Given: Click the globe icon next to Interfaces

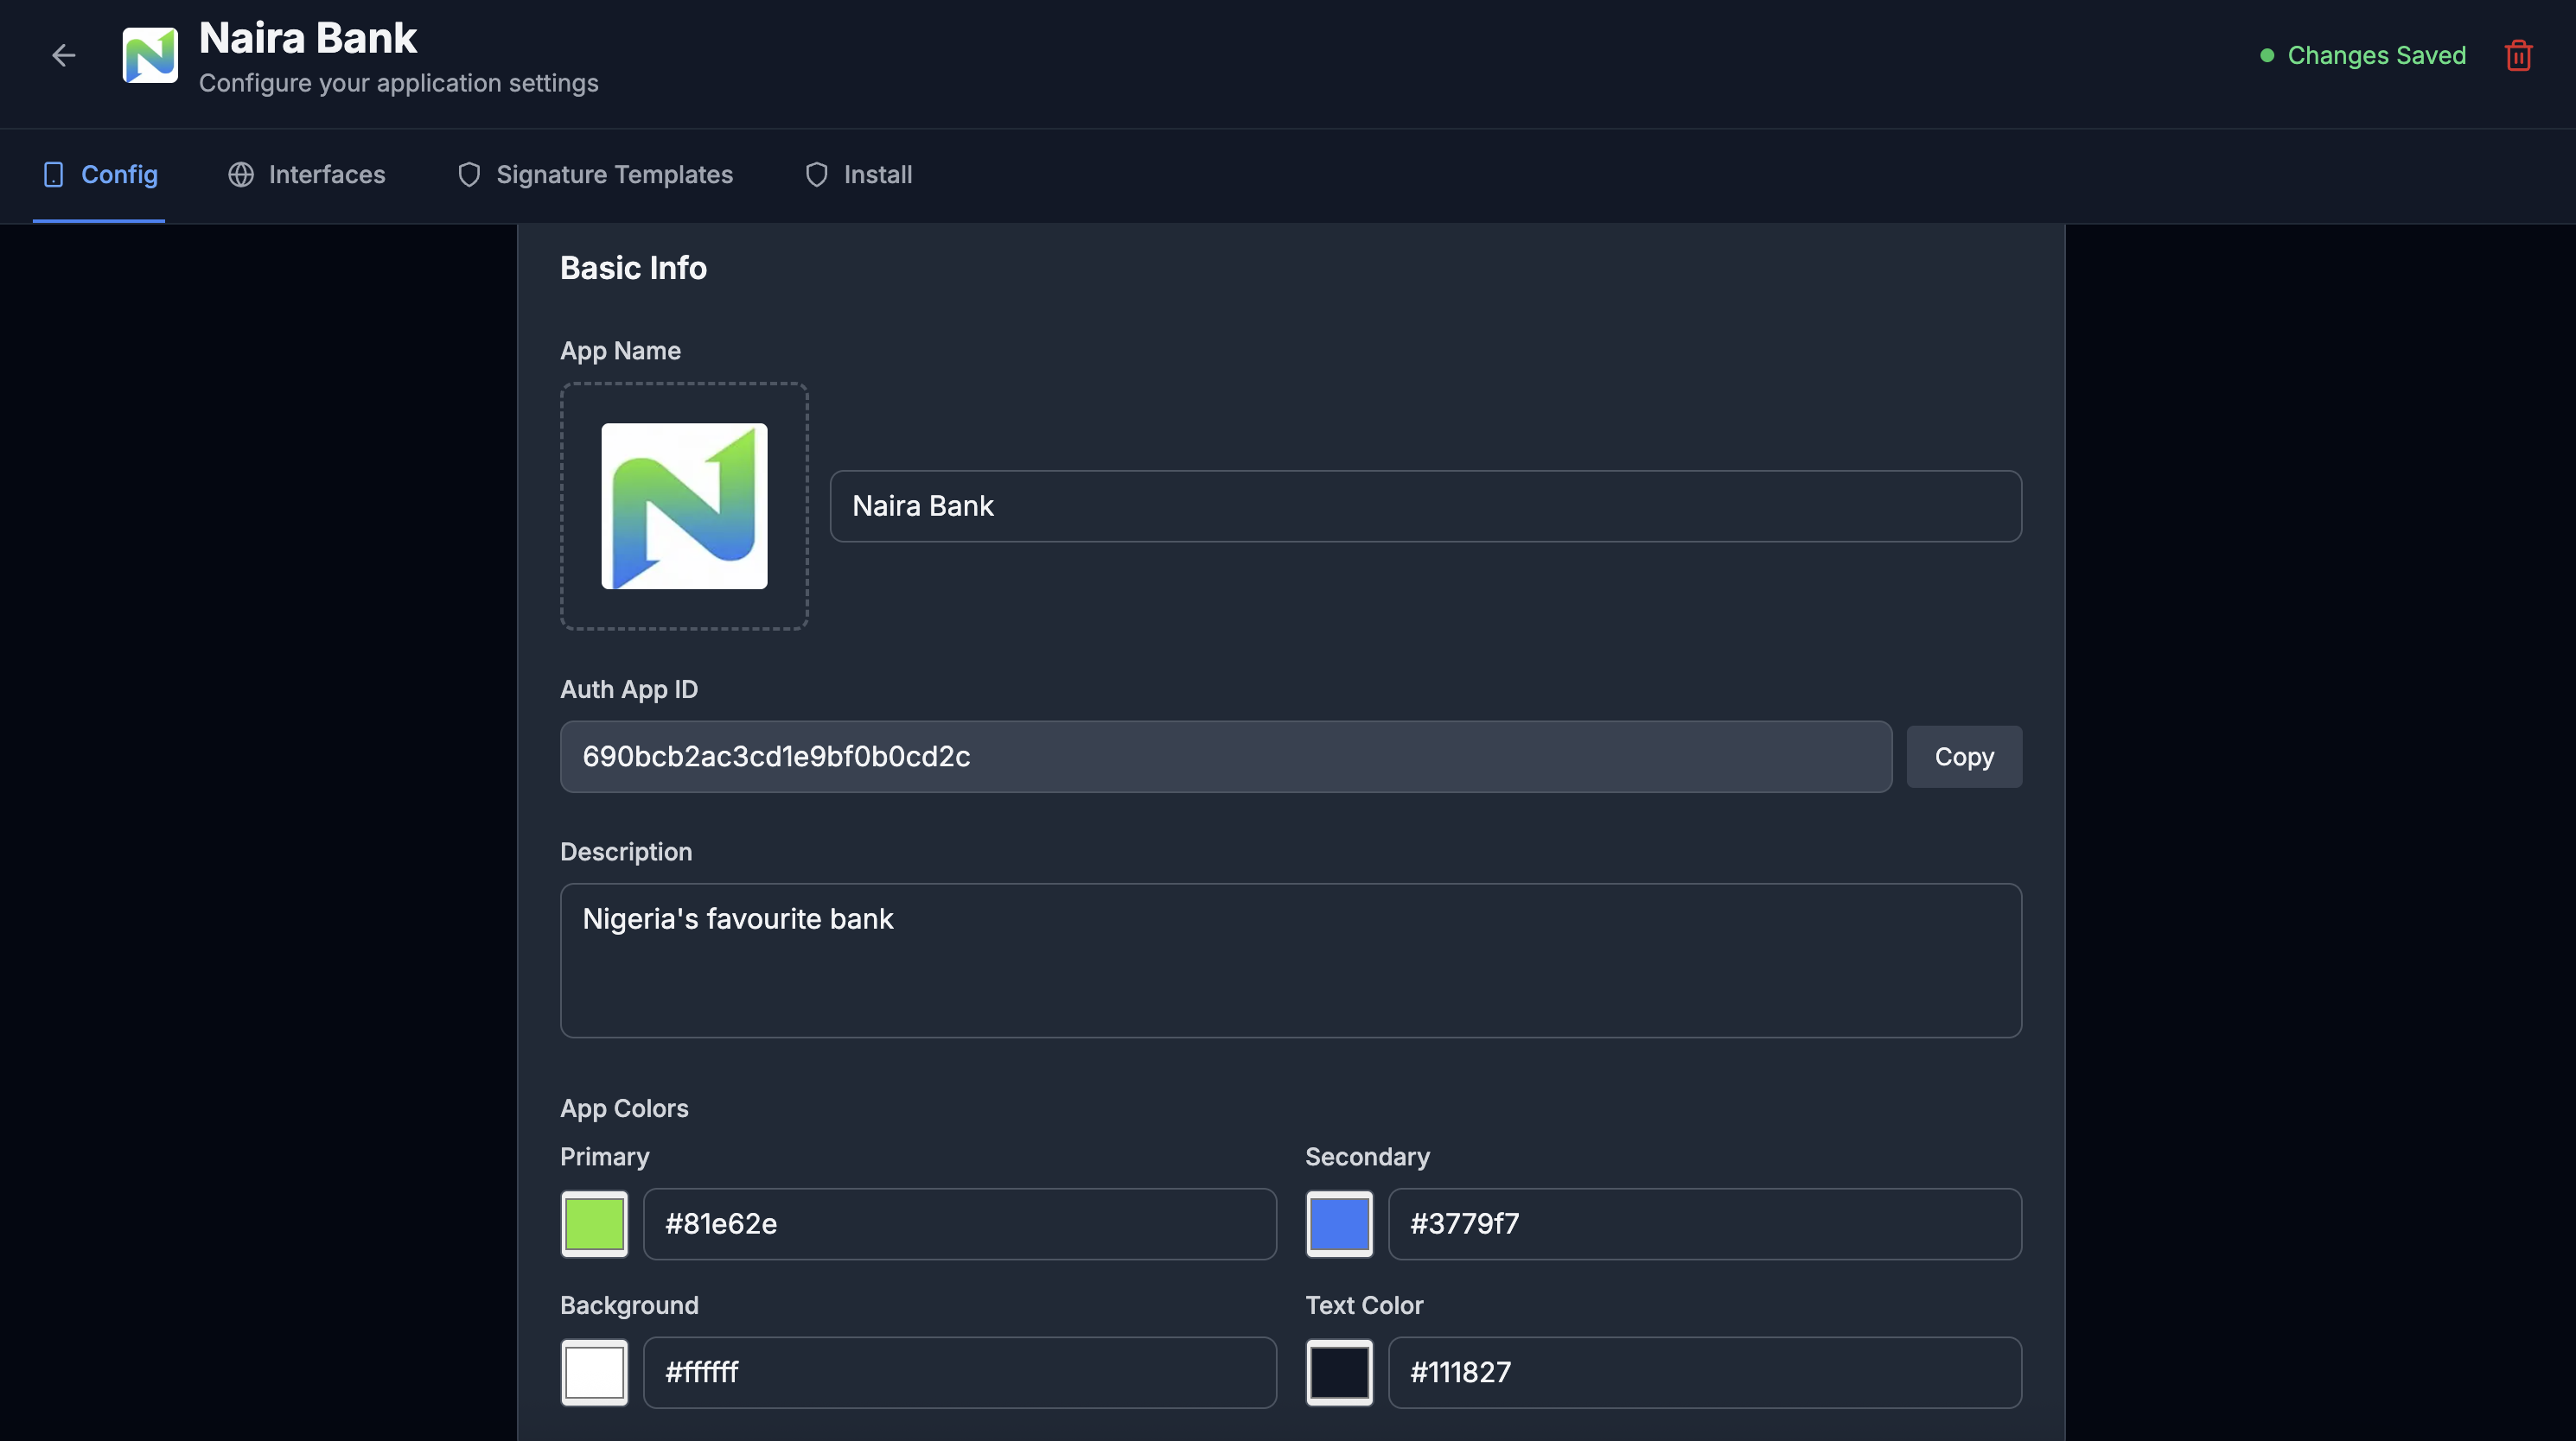Looking at the screenshot, I should pyautogui.click(x=240, y=174).
